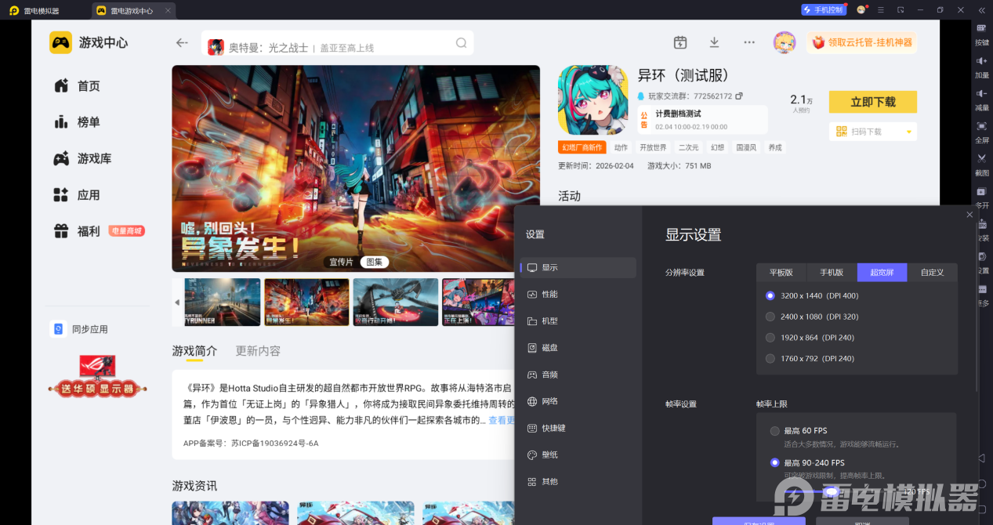Click the thumbnail strip left arrow
993x525 pixels.
tap(176, 302)
